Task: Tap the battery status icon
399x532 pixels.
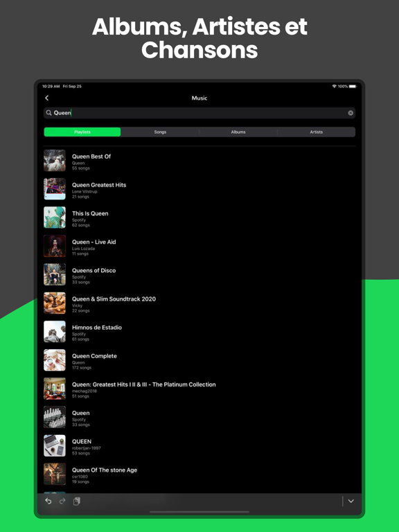Action: pyautogui.click(x=353, y=87)
